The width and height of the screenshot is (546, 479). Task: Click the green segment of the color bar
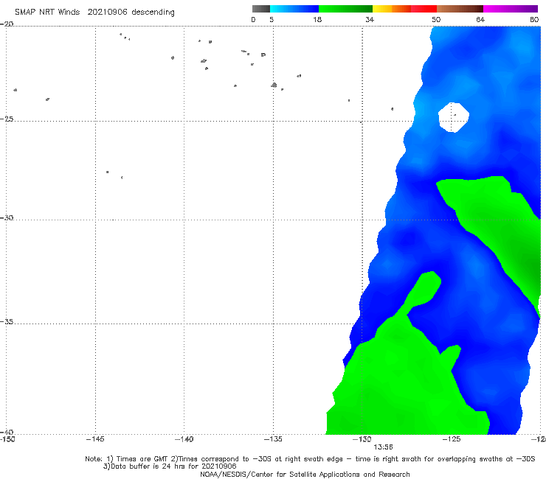345,9
